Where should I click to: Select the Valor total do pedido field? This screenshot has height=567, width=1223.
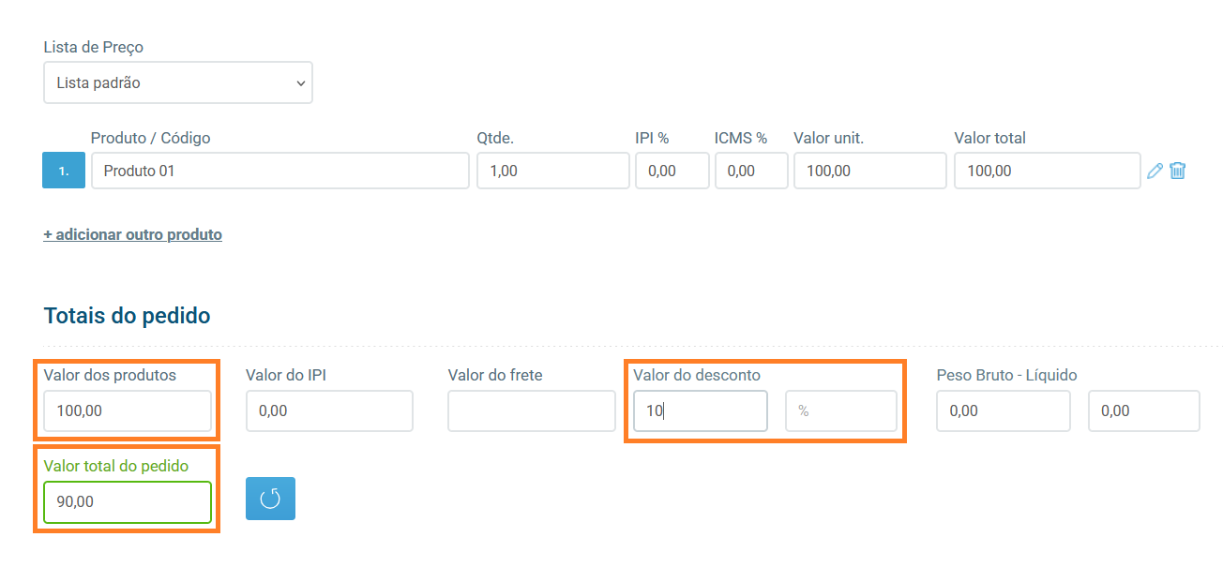[x=128, y=501]
